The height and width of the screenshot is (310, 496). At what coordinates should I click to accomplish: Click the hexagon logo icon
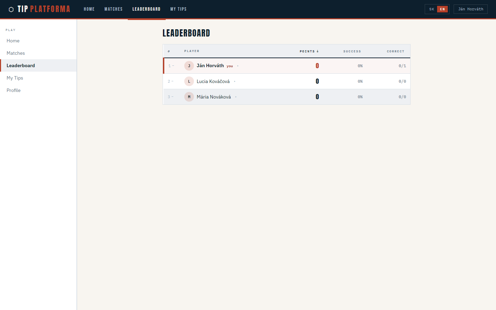(11, 9)
